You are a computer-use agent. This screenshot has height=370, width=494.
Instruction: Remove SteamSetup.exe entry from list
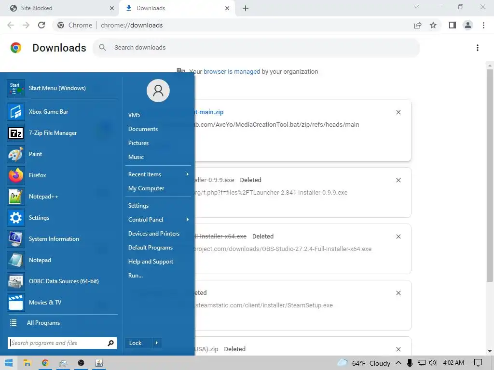(398, 293)
